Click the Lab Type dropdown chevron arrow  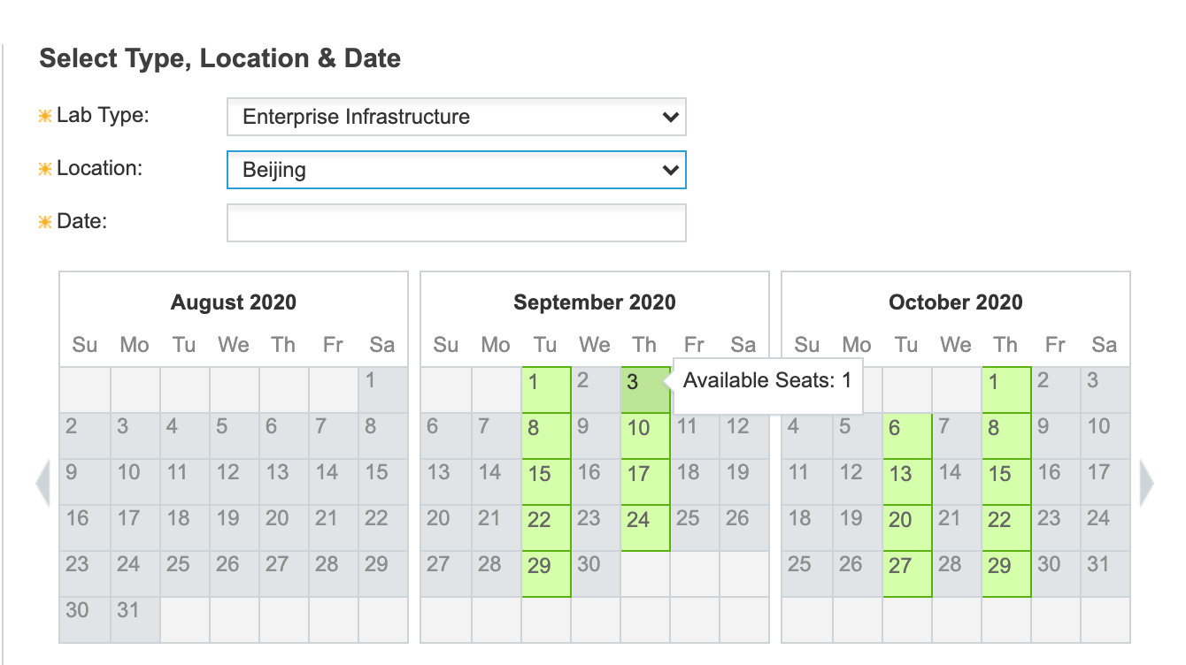[670, 117]
